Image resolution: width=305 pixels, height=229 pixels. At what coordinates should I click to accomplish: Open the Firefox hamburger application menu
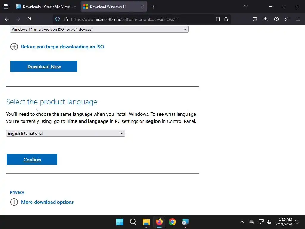click(298, 19)
